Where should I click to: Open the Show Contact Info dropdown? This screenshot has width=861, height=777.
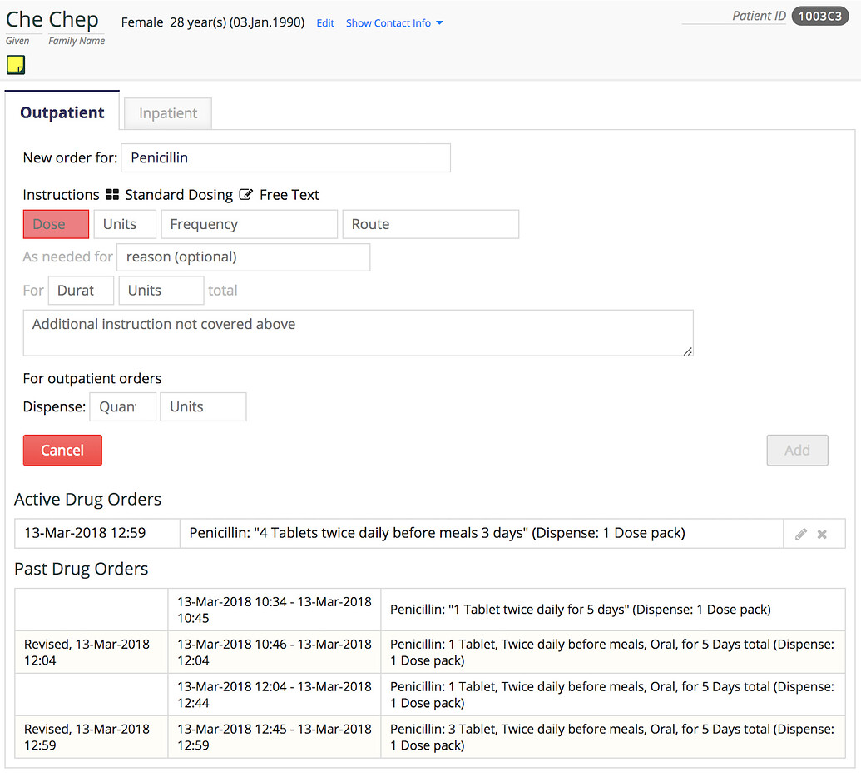coord(394,23)
